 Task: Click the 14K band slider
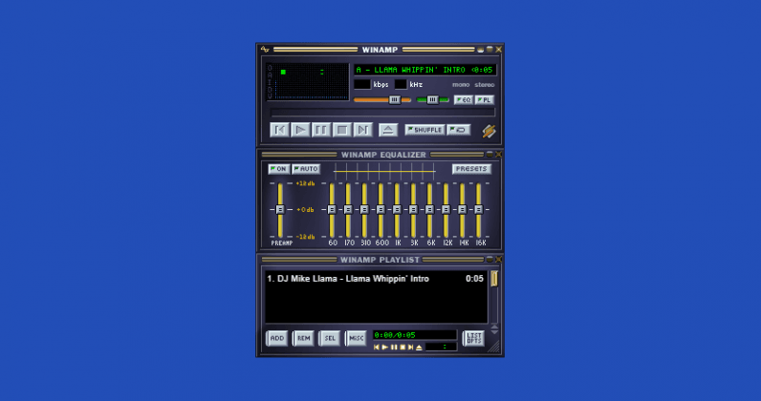click(x=462, y=210)
